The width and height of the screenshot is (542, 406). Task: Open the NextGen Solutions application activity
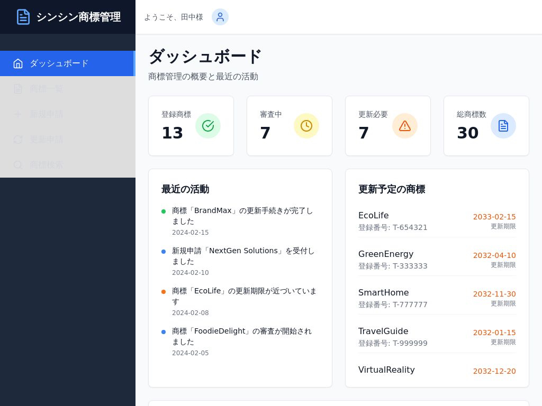(x=243, y=256)
